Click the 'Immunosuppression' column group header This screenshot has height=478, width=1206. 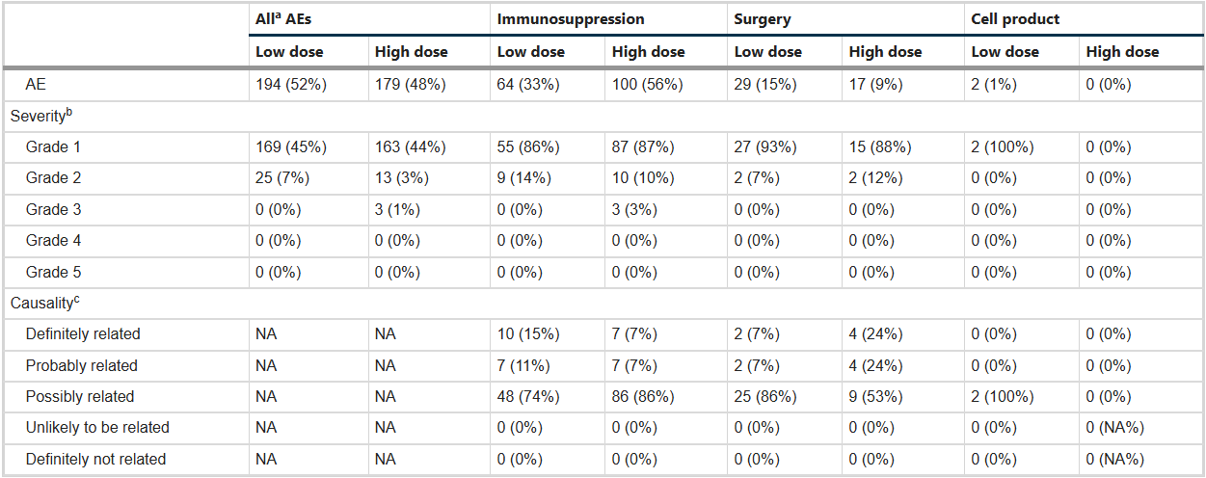(571, 19)
